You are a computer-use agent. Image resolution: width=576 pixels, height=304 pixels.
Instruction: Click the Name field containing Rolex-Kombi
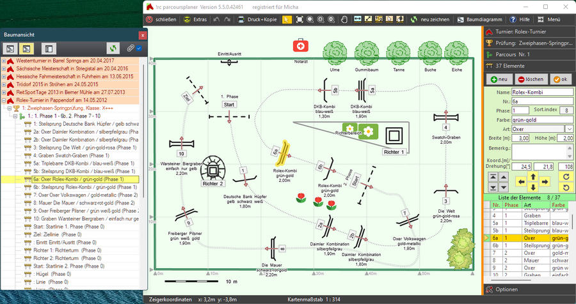point(542,93)
